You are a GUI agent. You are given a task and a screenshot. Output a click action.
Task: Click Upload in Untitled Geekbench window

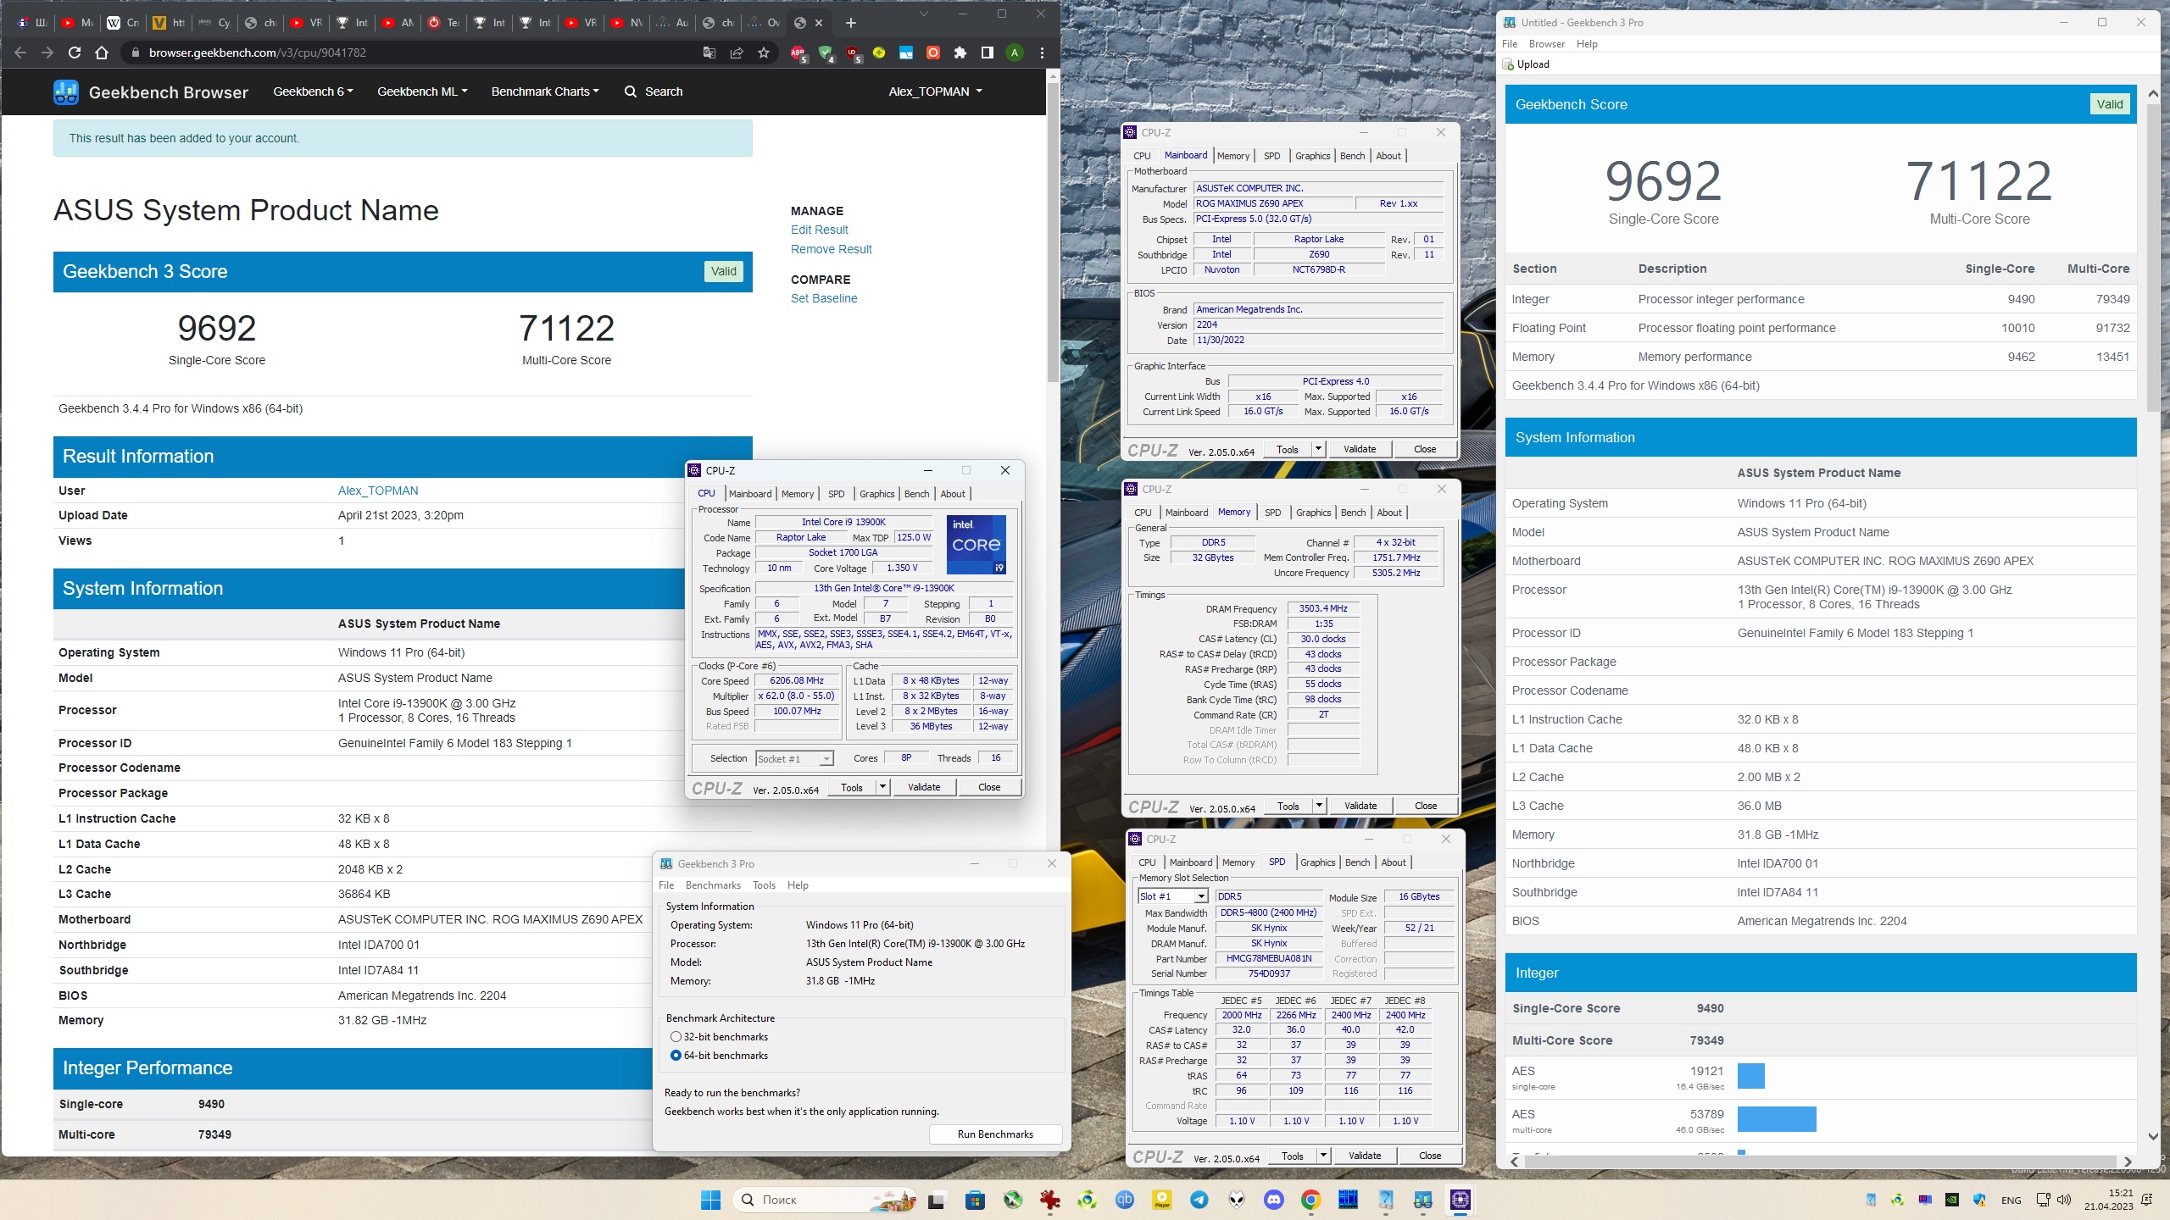coord(1527,64)
